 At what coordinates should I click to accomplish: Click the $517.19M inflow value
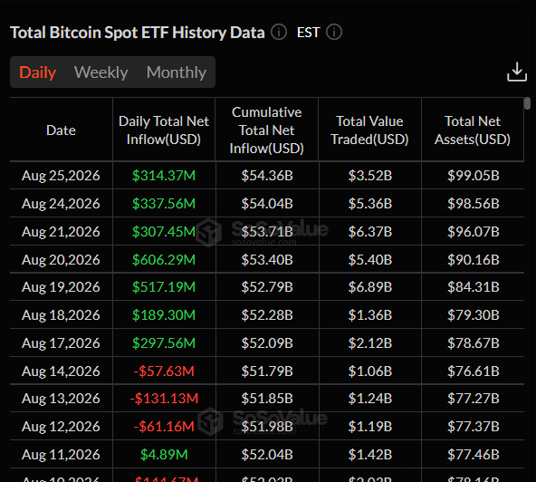[164, 286]
